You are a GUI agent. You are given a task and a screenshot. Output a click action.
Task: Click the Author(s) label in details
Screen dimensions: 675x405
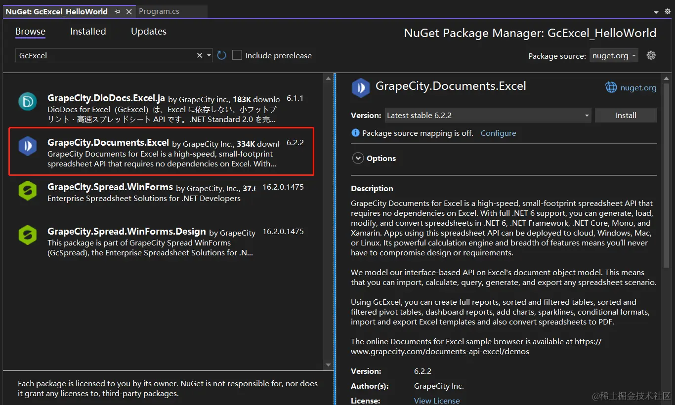370,386
